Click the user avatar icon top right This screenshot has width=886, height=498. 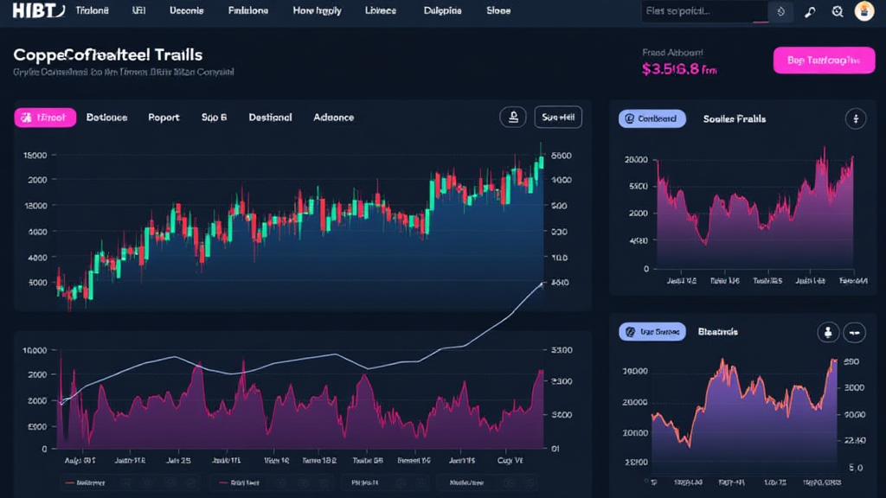point(864,11)
